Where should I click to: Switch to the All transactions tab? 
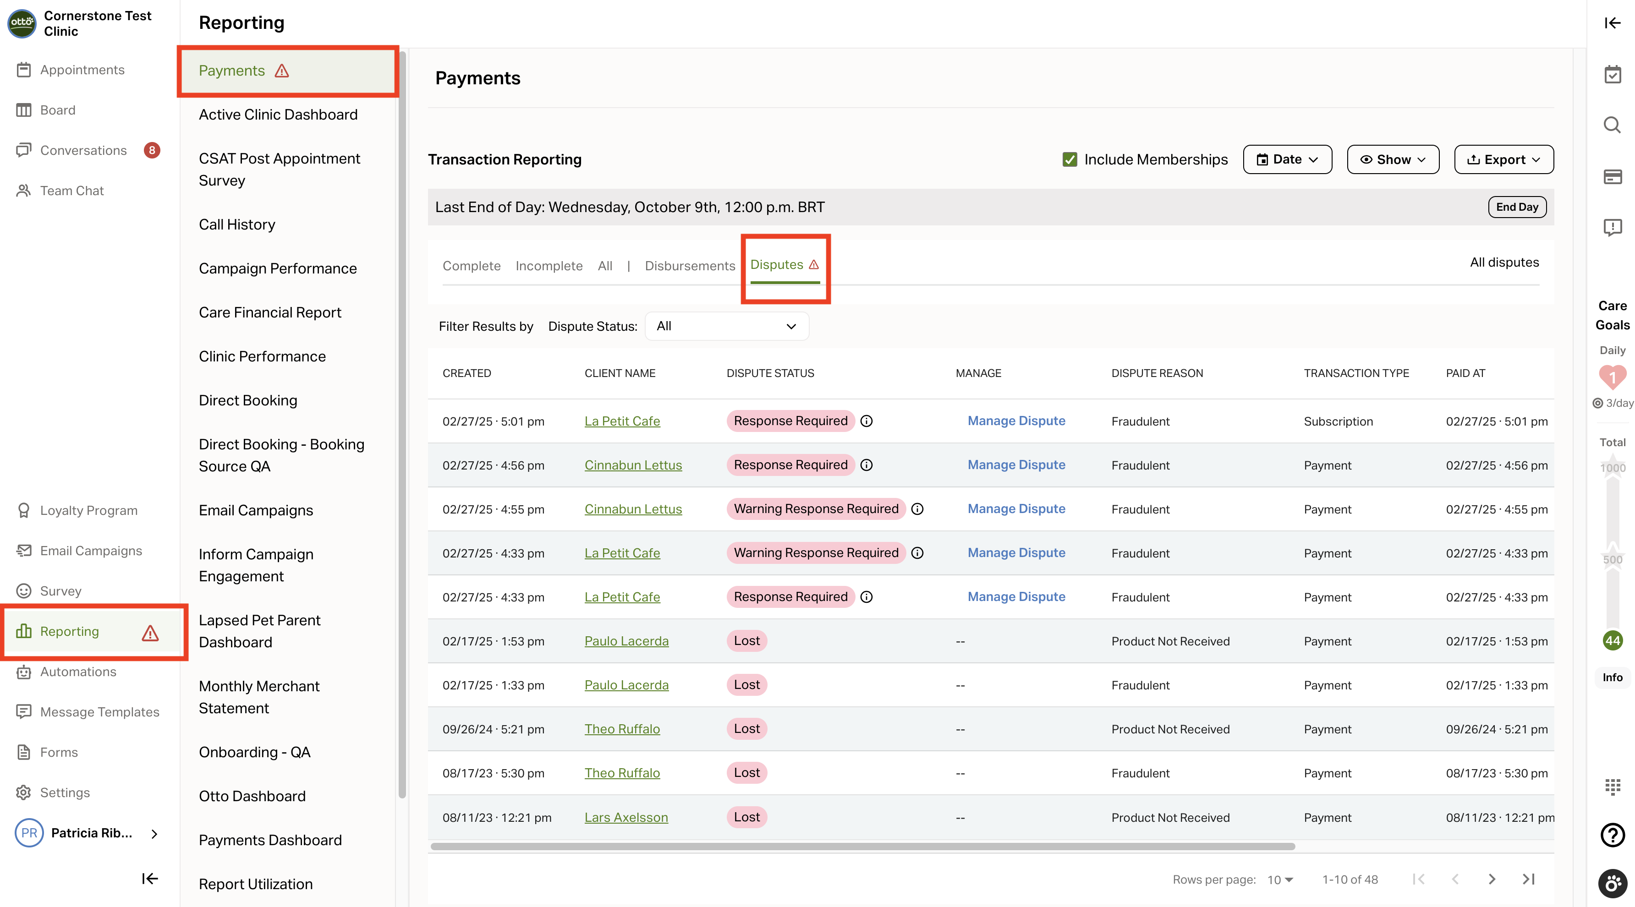[605, 266]
